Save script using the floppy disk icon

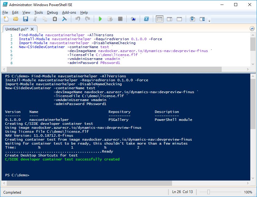(x=25, y=19)
